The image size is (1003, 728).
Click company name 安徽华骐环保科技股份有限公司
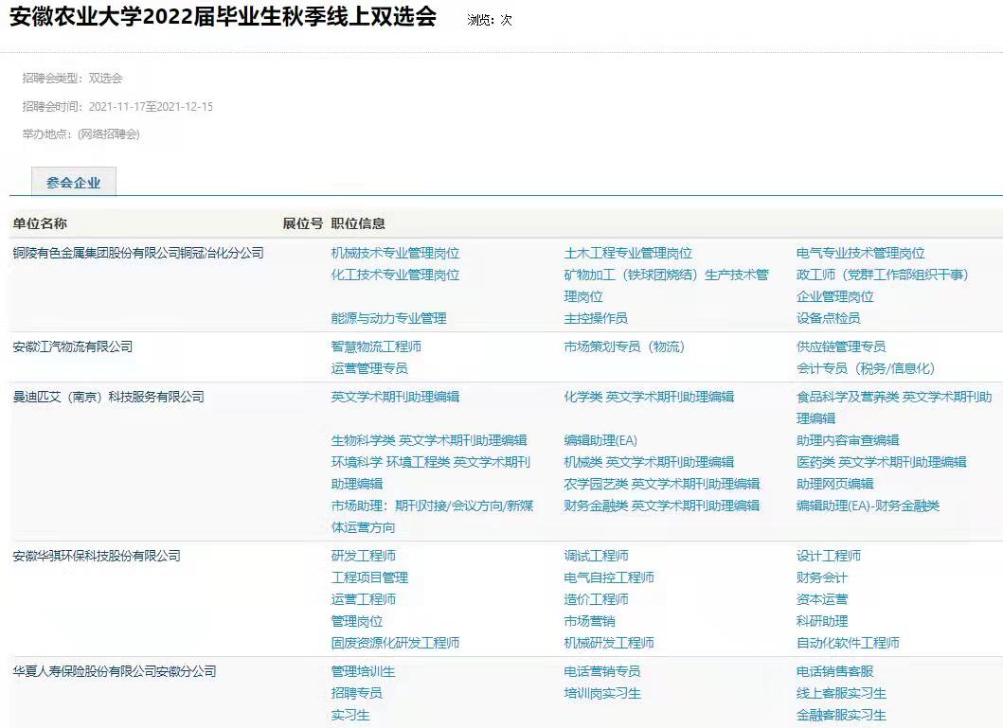point(97,556)
